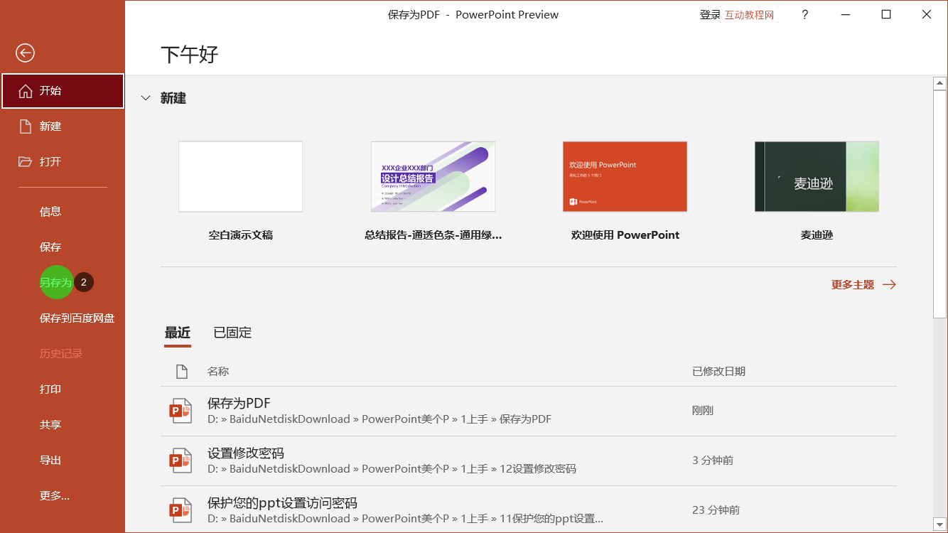Image resolution: width=948 pixels, height=533 pixels.
Task: Open recent file 保存为PDF
Action: point(529,411)
